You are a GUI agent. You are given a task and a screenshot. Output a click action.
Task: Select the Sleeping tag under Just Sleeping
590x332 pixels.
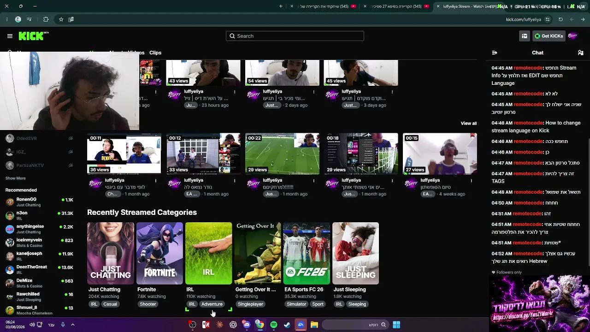tap(357, 304)
